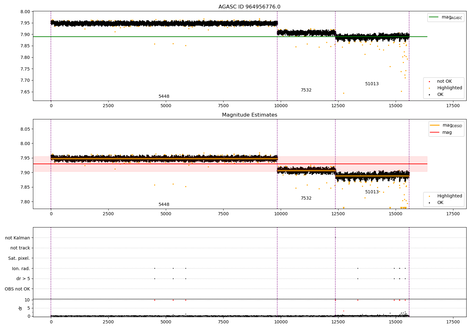Click the 2500 x-tick under the middle plot
471x329 pixels.
[108, 214]
